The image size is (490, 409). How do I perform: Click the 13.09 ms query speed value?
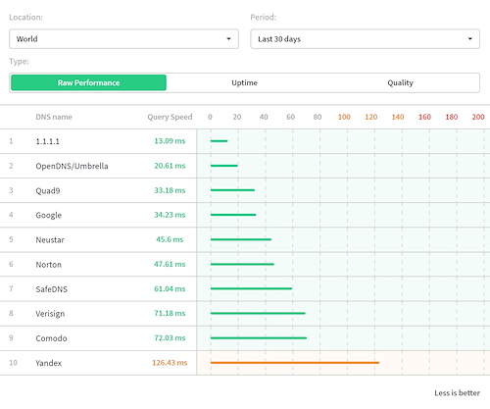[170, 141]
